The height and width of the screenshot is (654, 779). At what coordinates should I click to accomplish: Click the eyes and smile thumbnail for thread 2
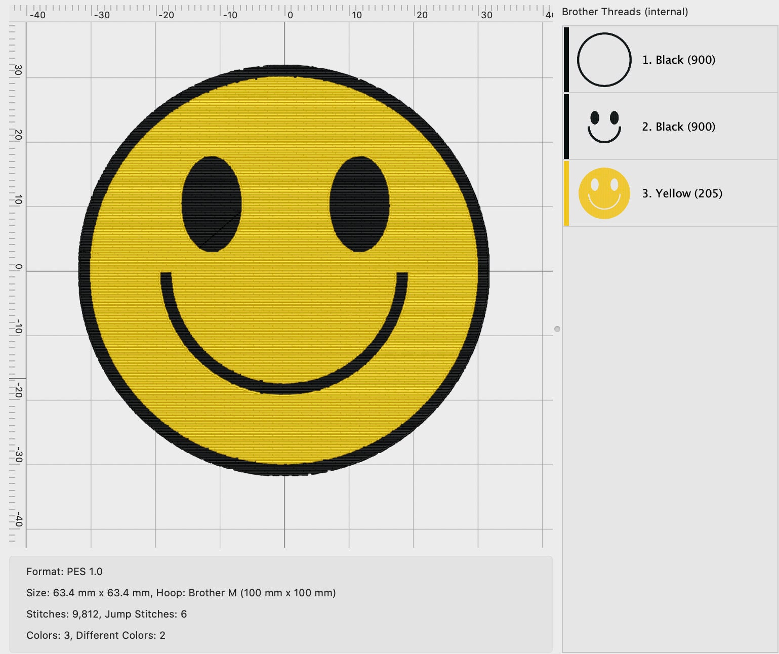click(603, 127)
